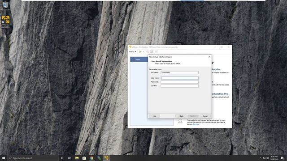Image resolution: width=287 pixels, height=161 pixels.
Task: Click the Enter full screen toolbar icon
Action: pyautogui.click(x=152, y=52)
